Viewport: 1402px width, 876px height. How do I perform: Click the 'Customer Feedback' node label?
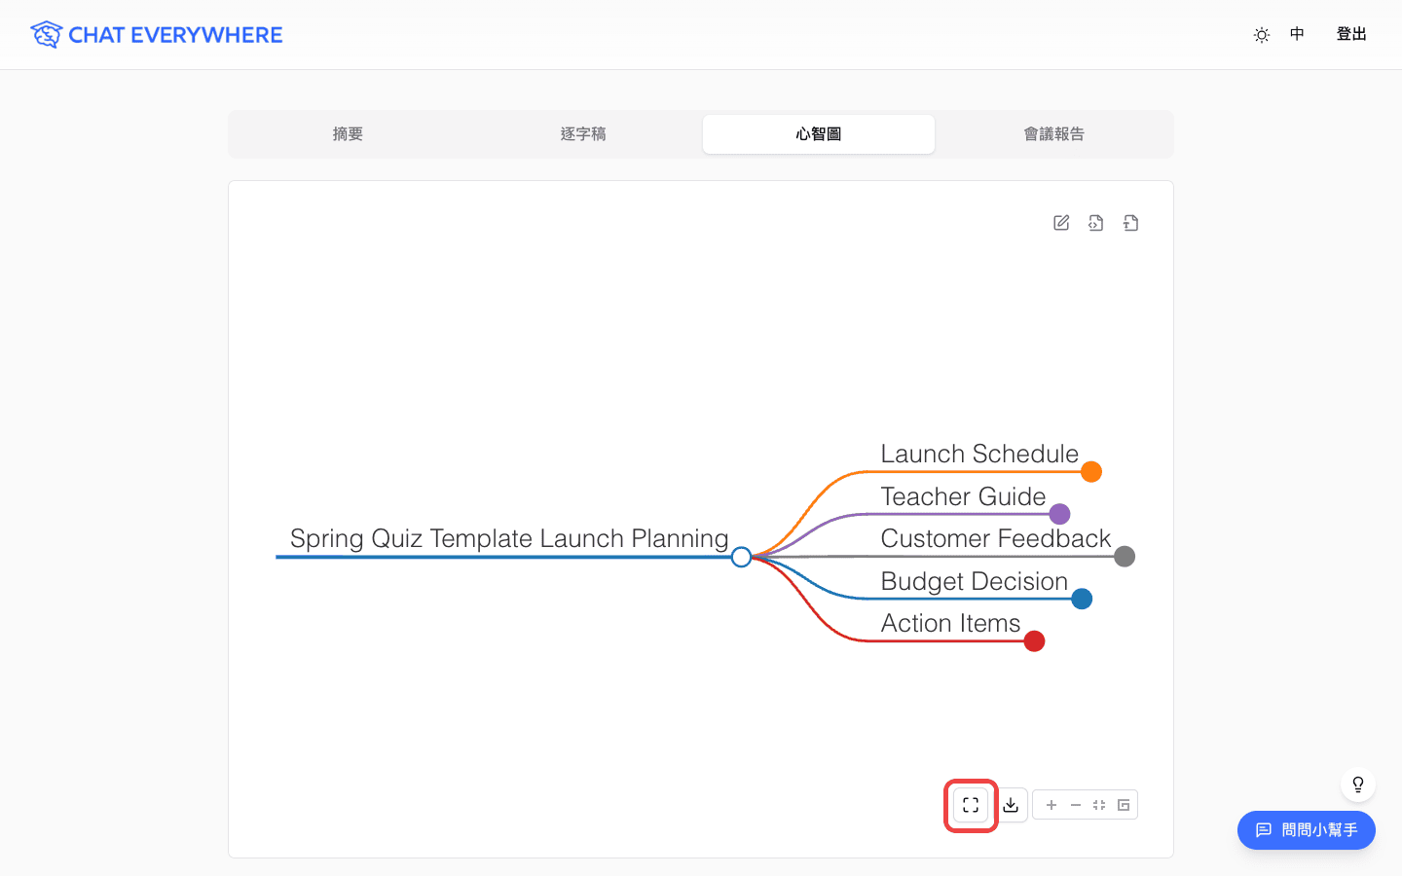996,538
